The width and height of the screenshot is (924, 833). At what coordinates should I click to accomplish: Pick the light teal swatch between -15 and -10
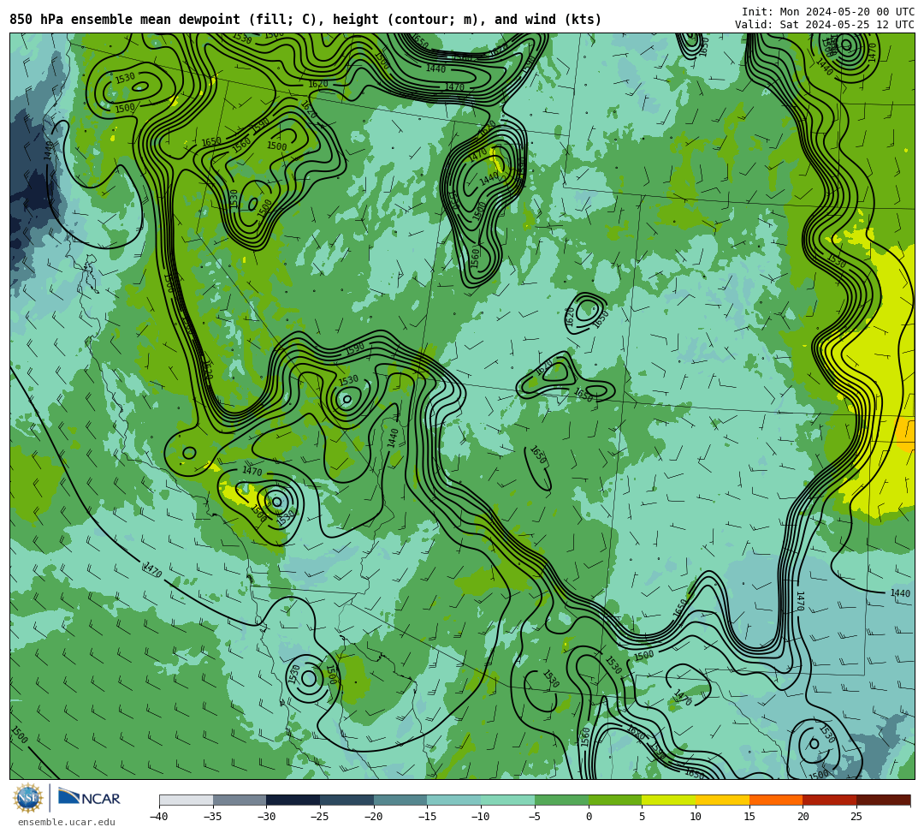[x=453, y=800]
